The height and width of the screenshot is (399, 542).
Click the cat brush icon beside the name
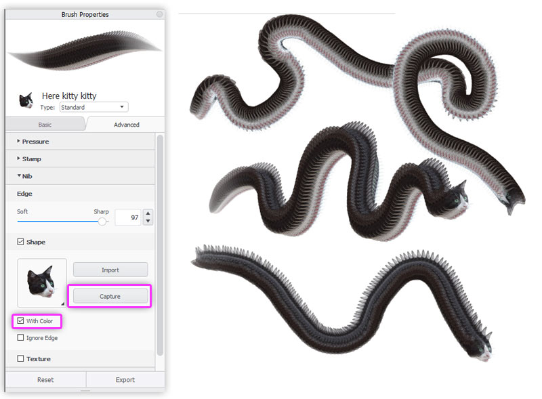point(26,100)
